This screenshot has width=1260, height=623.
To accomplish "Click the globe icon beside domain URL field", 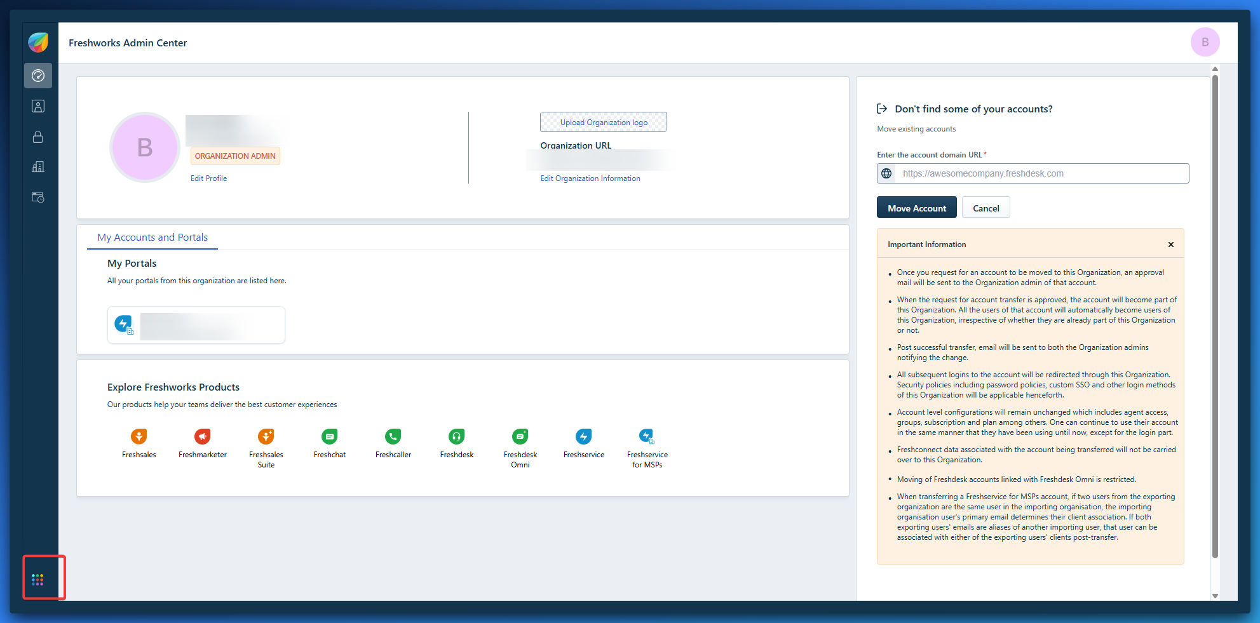I will pyautogui.click(x=886, y=173).
